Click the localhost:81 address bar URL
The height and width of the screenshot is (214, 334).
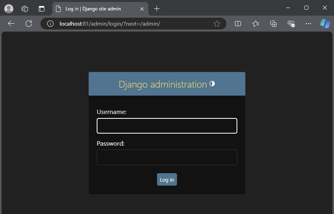click(110, 24)
